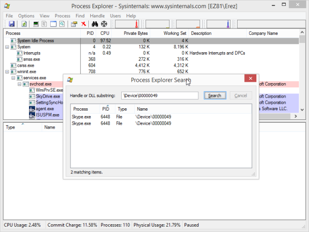The image size is (309, 232).
Task: Click the icon in the Search dialog title bar
Action: (x=70, y=80)
